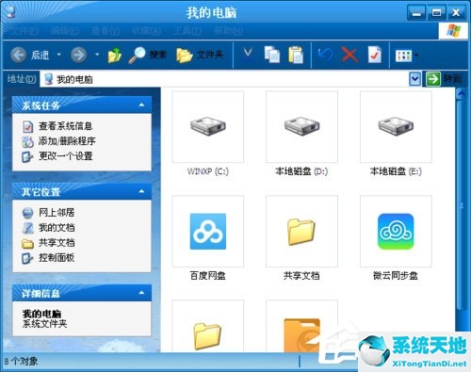This screenshot has width=471, height=372.
Task: Click the undo arrow icon
Action: coord(325,56)
